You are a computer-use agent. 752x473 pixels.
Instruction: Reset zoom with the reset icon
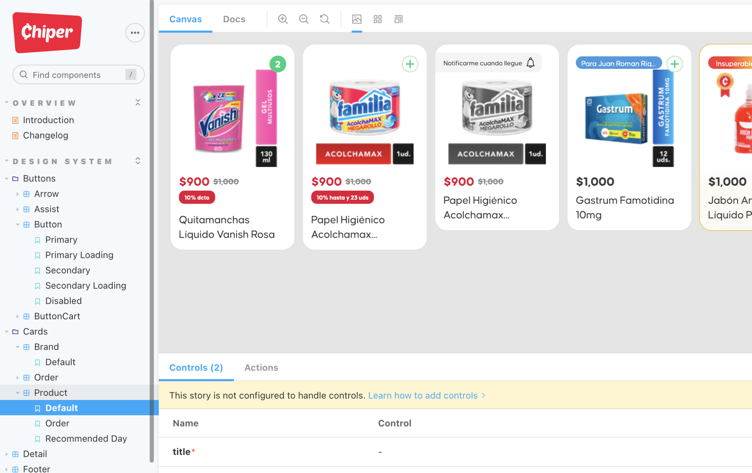pyautogui.click(x=325, y=19)
